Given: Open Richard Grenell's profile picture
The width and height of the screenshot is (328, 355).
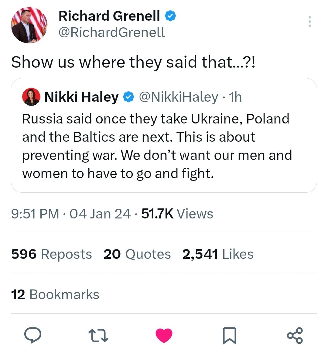Looking at the screenshot, I should coord(29,25).
